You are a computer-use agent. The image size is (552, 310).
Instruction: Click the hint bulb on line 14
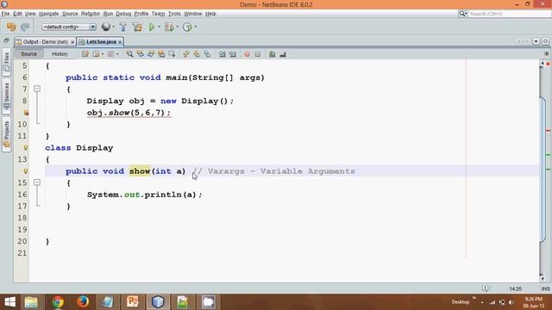pyautogui.click(x=25, y=171)
